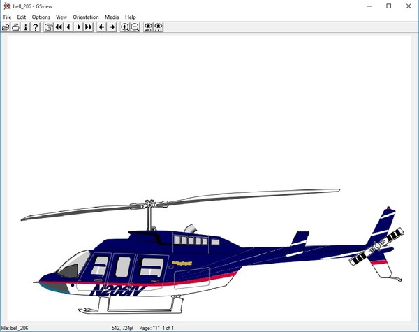Open help with the question mark icon
This screenshot has height=332, width=419.
(36, 27)
